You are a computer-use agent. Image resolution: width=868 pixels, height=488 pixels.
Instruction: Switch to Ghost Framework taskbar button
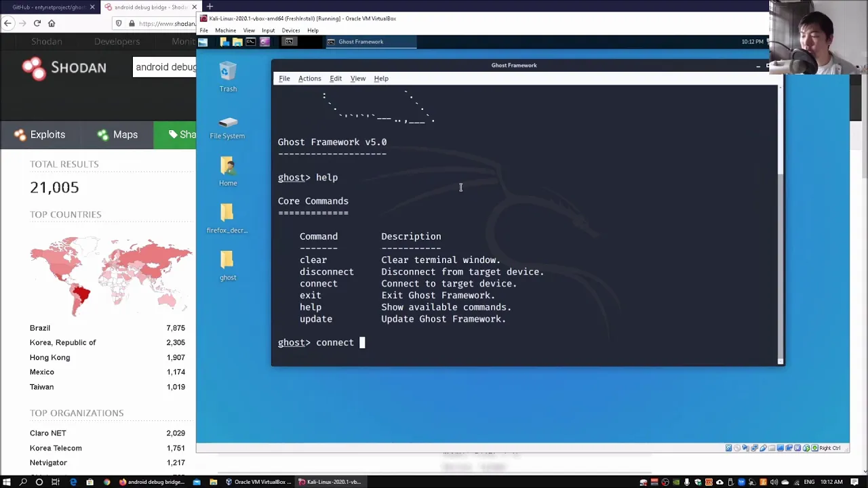point(370,42)
